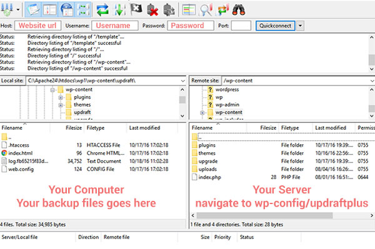
Task: Sort remote files by Last modified column
Action: click(331, 128)
